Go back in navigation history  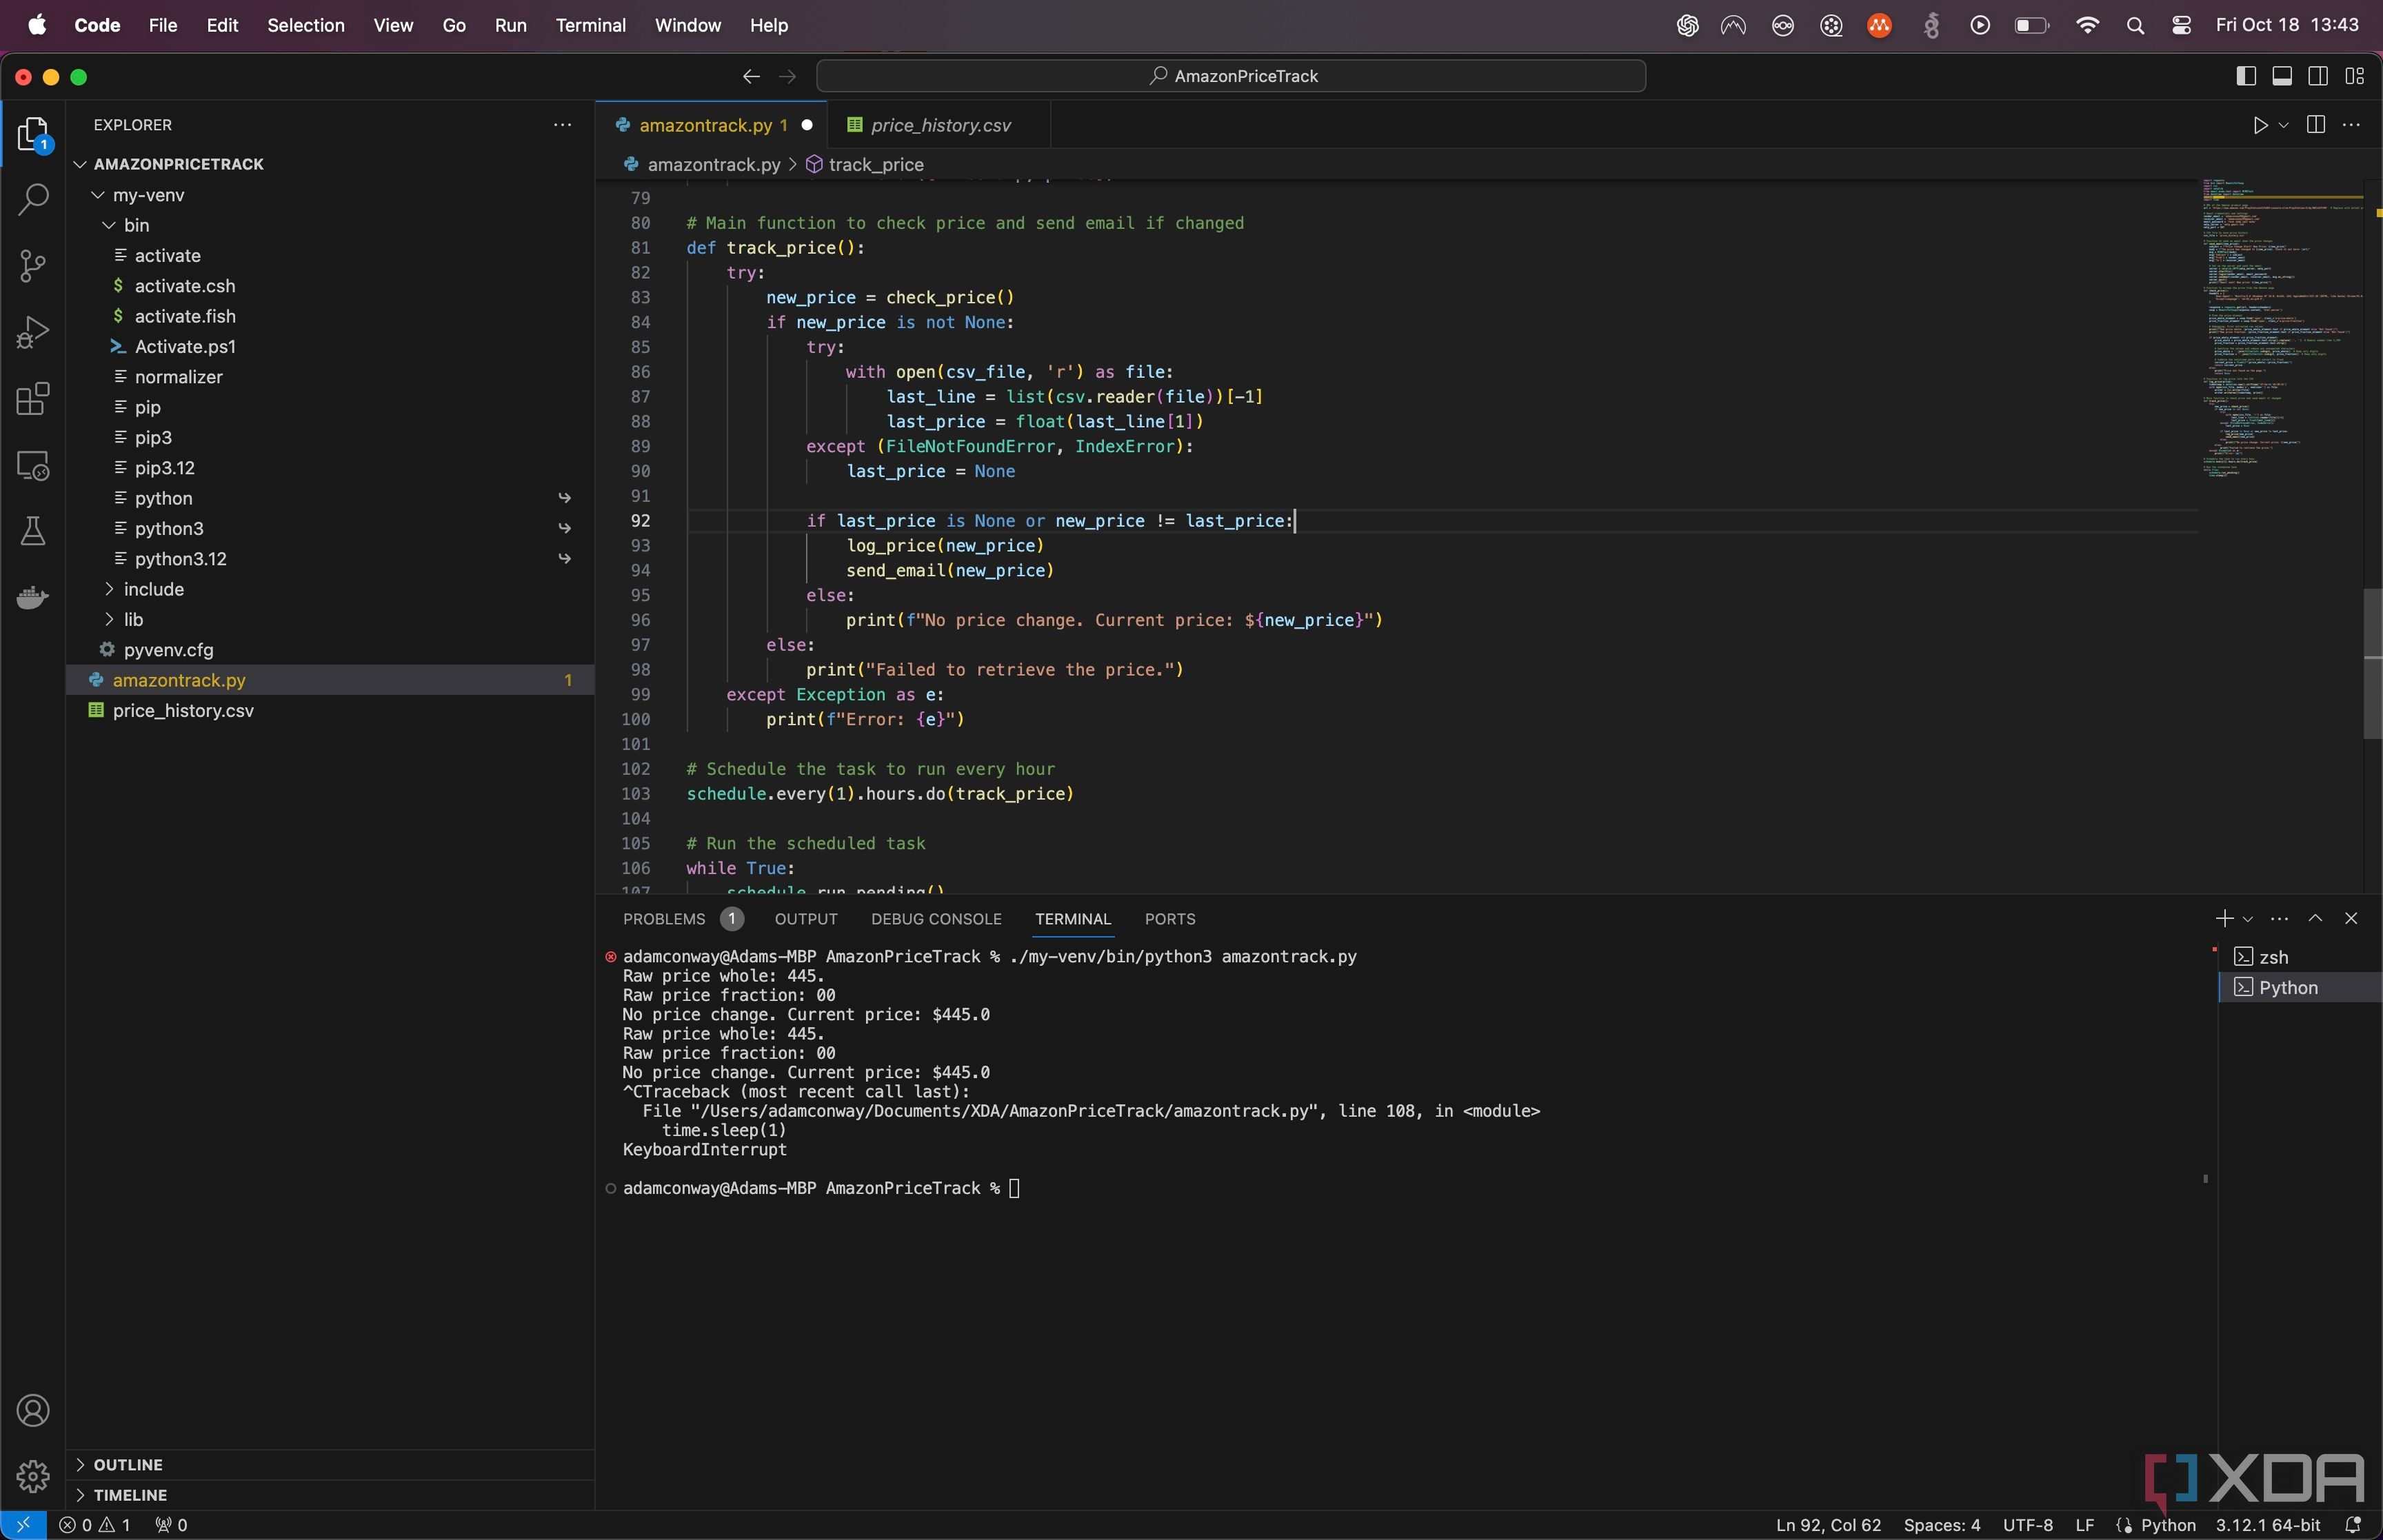point(751,76)
